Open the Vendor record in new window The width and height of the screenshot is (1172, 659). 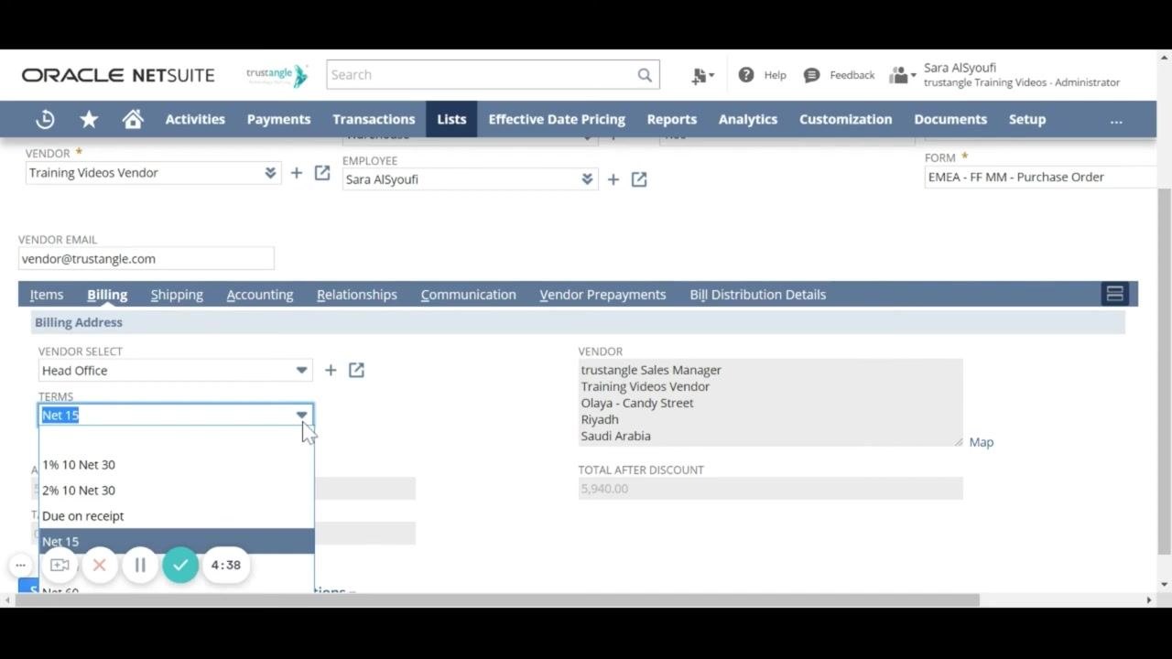coord(322,173)
